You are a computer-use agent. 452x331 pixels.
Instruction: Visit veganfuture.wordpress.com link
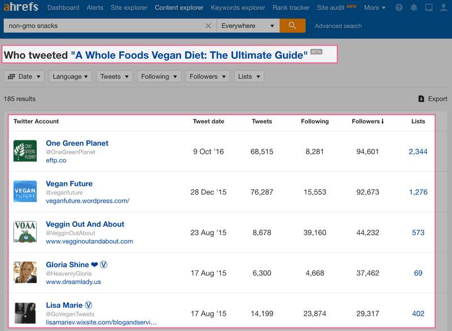coord(88,200)
